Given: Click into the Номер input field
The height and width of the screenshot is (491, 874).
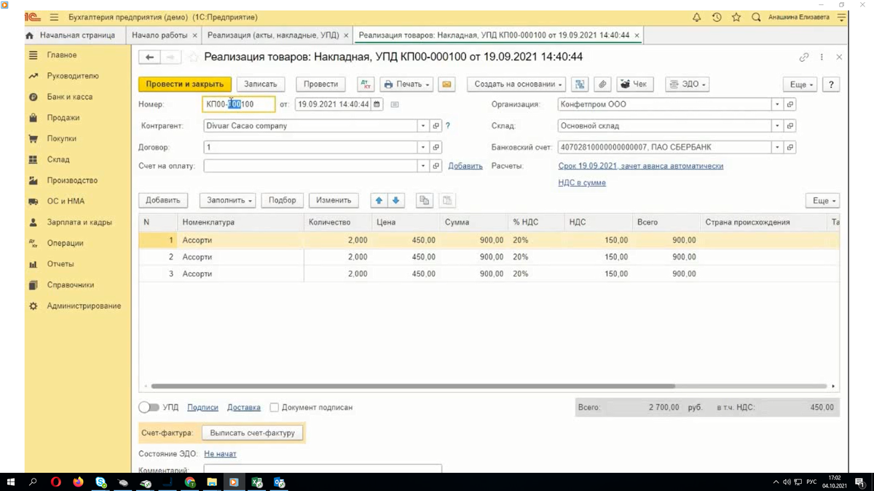Looking at the screenshot, I should pyautogui.click(x=239, y=105).
